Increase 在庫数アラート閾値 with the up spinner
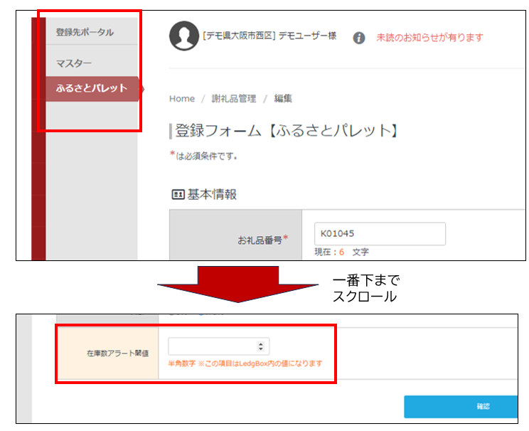The image size is (529, 431). point(261,344)
